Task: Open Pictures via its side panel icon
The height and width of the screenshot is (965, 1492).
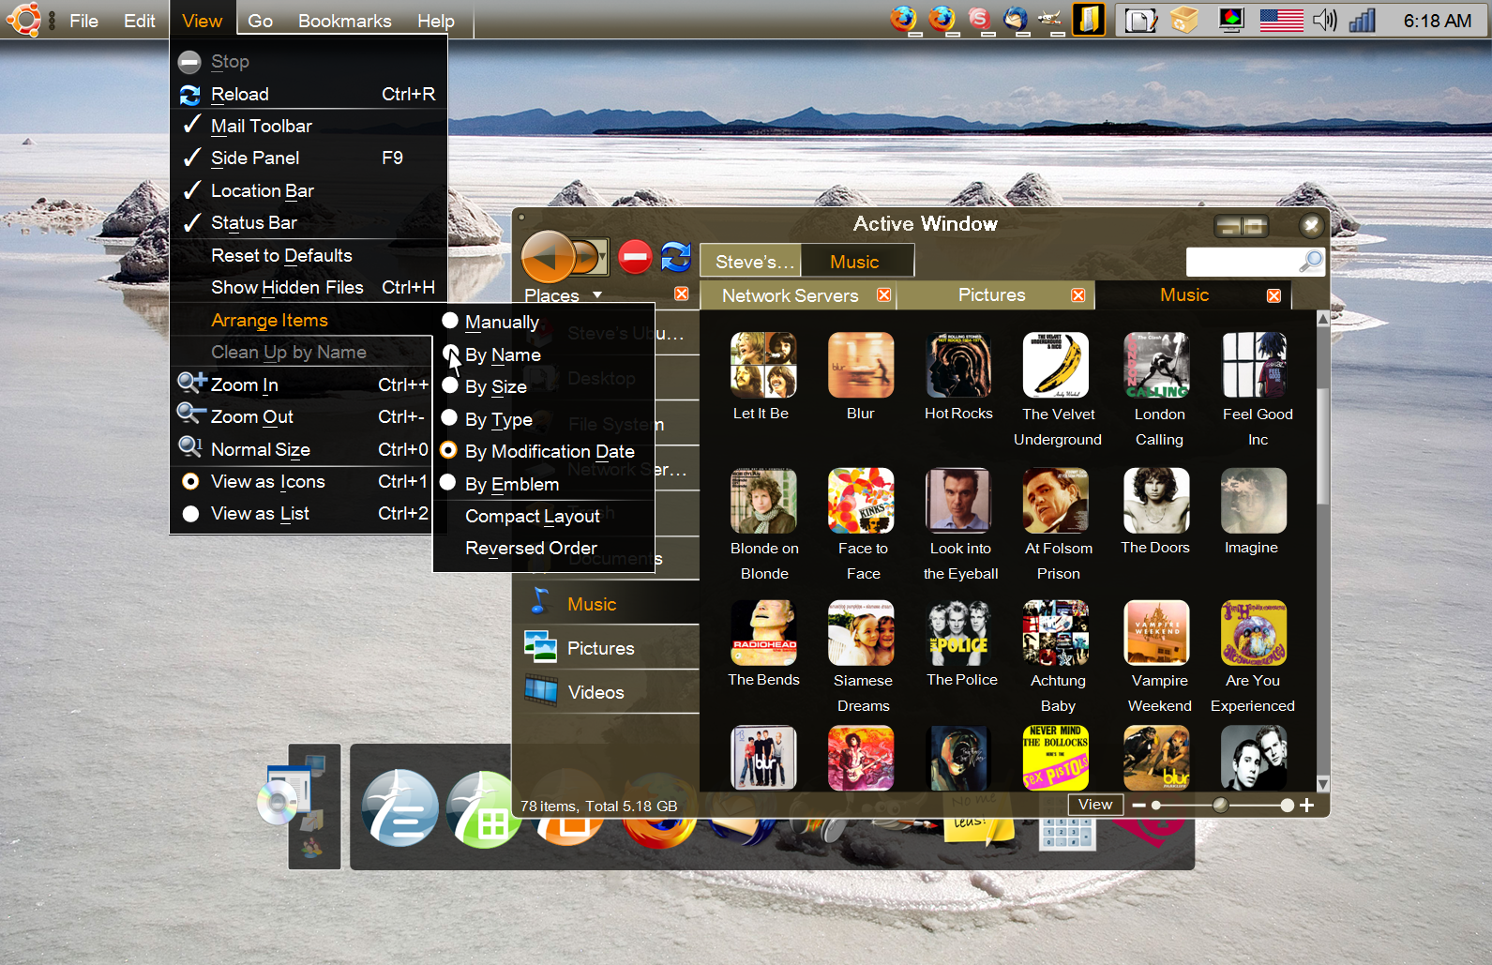Action: (540, 647)
